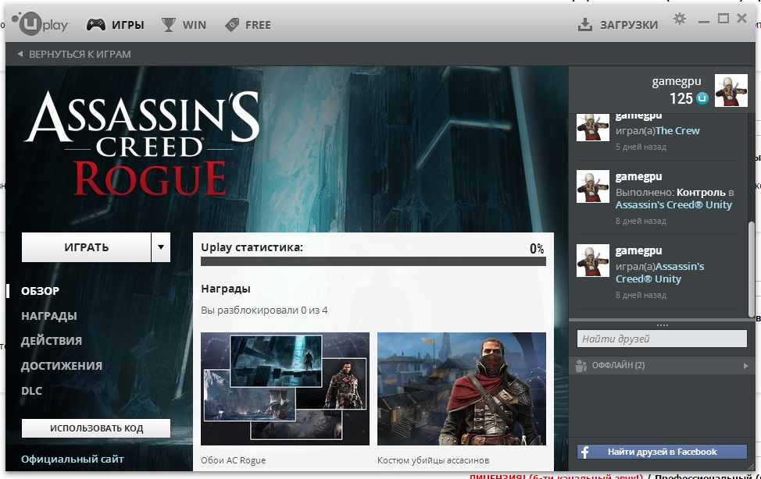The height and width of the screenshot is (479, 761).
Task: Click Найти друзей search field
Action: tap(662, 339)
